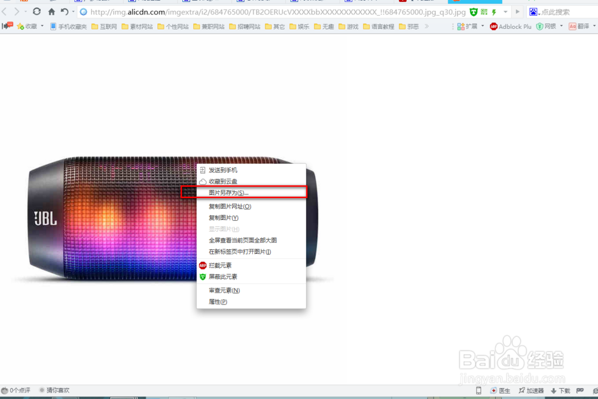Click the green lightning speed-boost icon
This screenshot has height=399, width=598.
494,11
